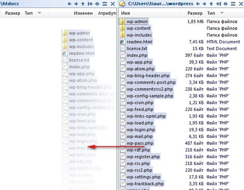The image size is (244, 190).
Task: Select wp-pass.php in right pane
Action: pyautogui.click(x=140, y=143)
